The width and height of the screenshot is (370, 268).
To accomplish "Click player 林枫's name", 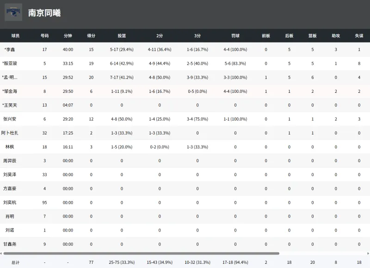I will [x=10, y=147].
